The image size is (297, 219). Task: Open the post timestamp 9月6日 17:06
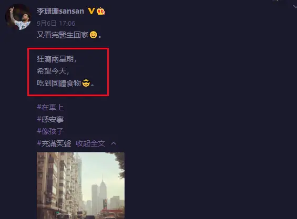[56, 24]
